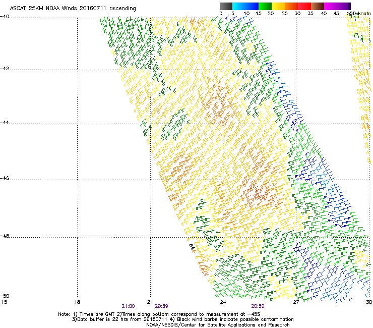Click the '45' label under the color scale
This screenshot has width=373, height=328.
click(336, 14)
